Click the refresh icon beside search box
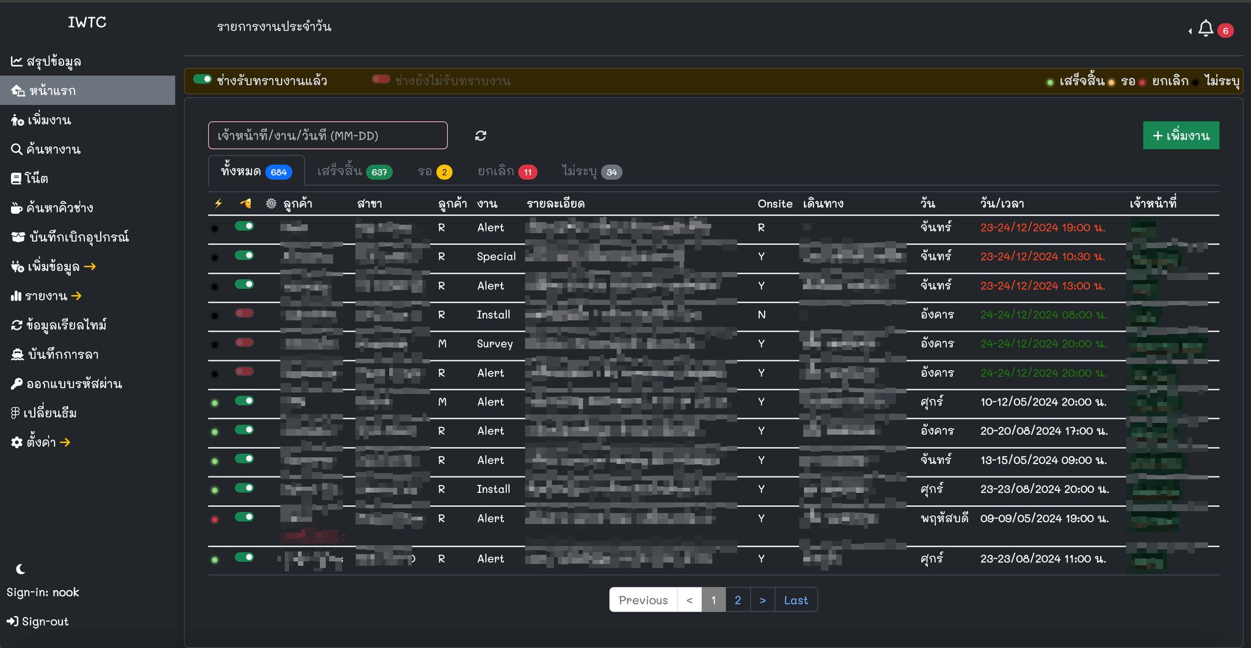 (481, 136)
